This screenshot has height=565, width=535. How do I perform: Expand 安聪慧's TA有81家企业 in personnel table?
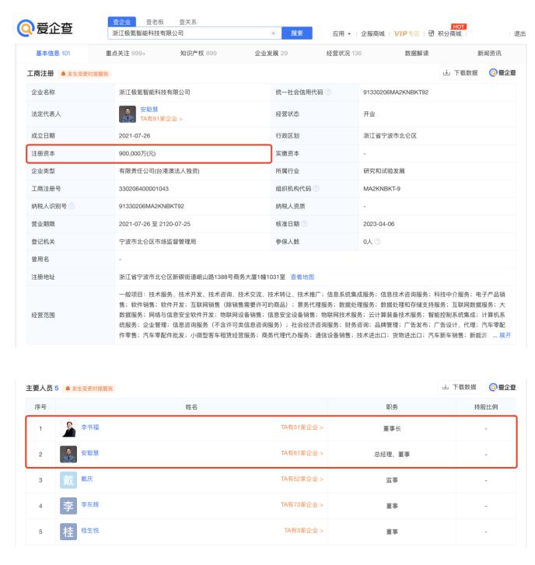(x=302, y=453)
